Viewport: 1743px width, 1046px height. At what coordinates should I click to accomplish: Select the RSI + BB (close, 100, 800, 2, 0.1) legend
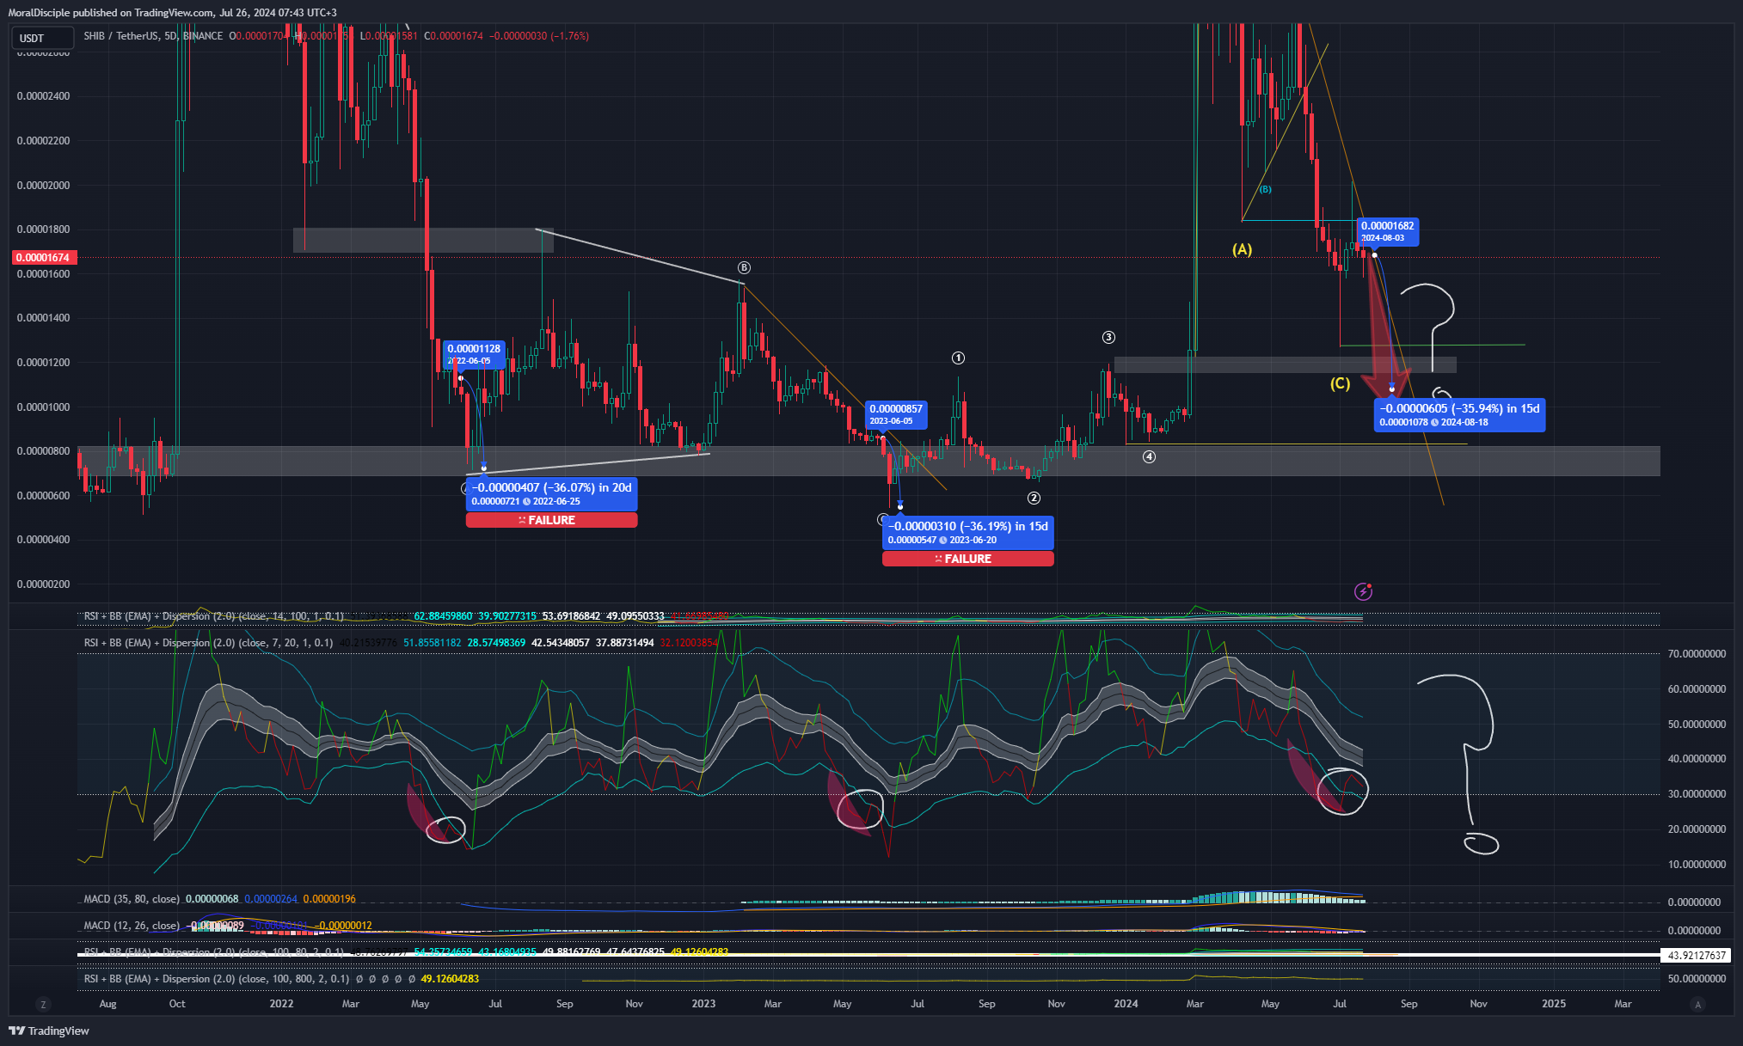point(217,979)
